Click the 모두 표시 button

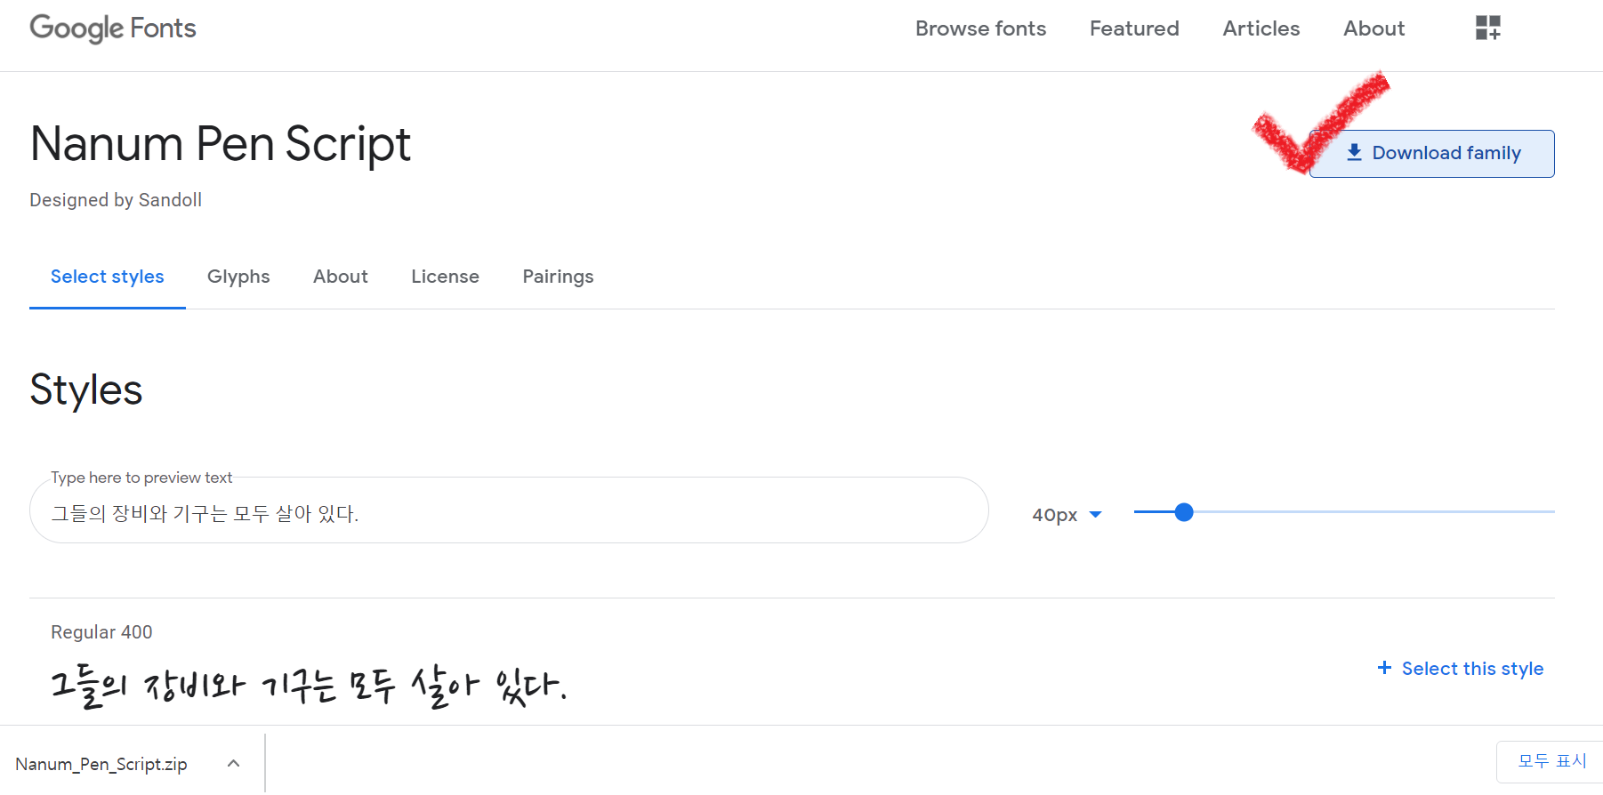pos(1551,761)
